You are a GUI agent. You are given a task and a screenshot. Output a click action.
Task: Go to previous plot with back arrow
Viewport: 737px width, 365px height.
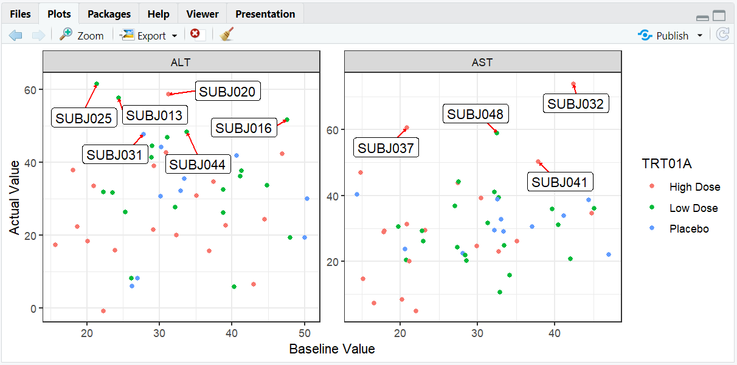coord(16,35)
